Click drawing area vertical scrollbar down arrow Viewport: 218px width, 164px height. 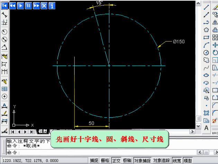coord(198,126)
